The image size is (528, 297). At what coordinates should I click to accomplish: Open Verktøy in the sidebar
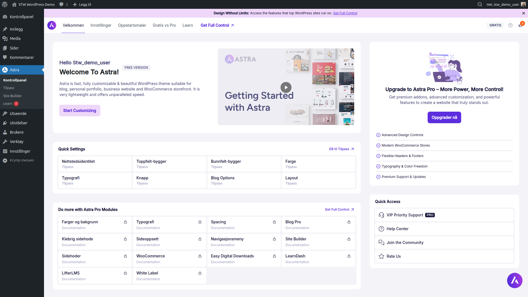pos(22,142)
